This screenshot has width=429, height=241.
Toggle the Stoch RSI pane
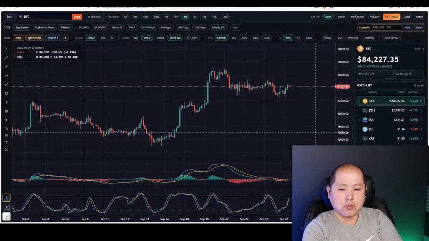pyautogui.click(x=175, y=37)
